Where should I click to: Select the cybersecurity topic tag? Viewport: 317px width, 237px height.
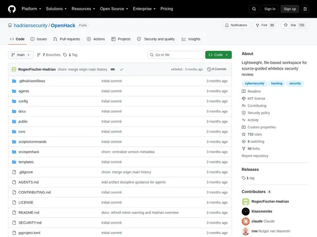(x=254, y=83)
